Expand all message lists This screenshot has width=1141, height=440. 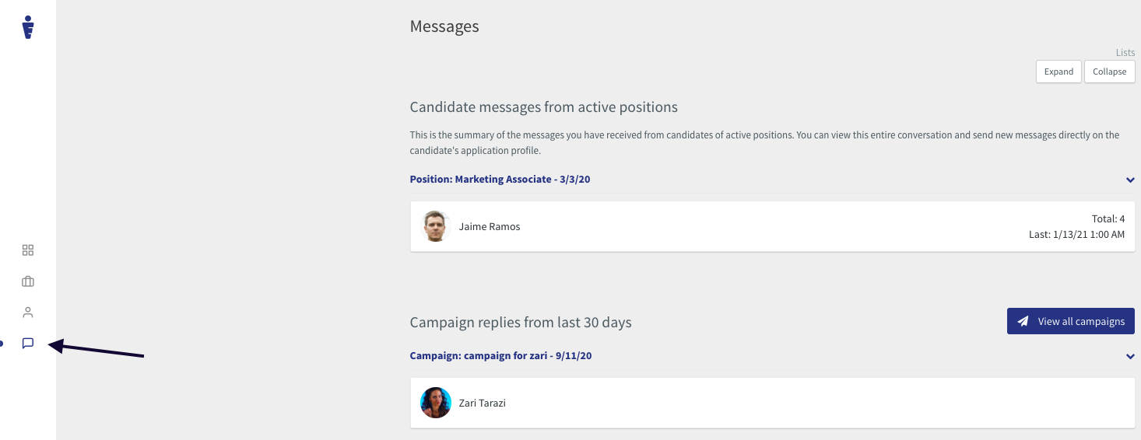tap(1058, 72)
